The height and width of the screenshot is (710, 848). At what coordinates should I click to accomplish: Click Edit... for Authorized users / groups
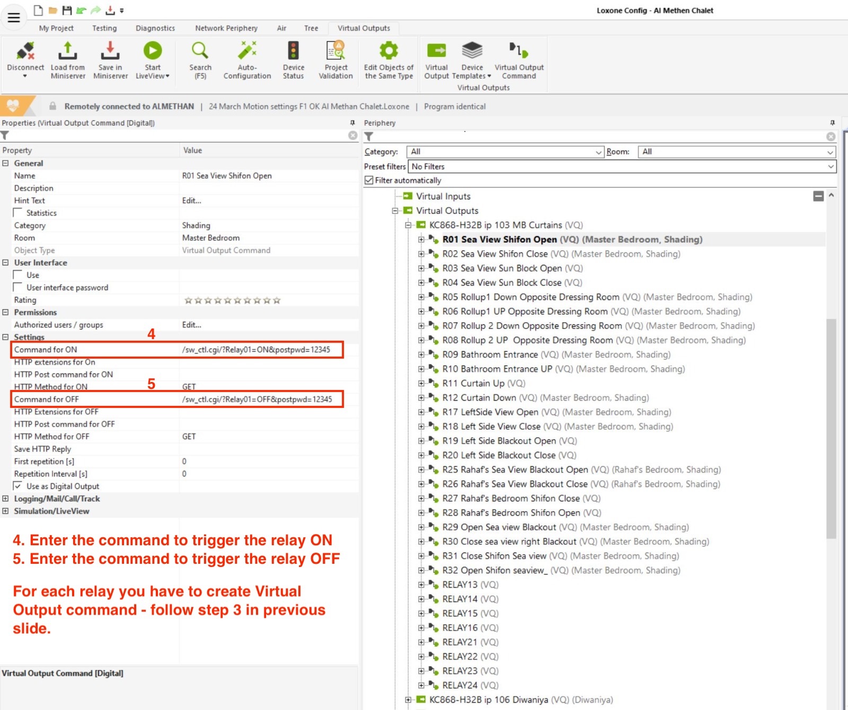[x=191, y=325]
